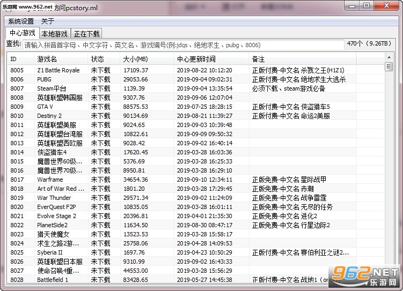Switch to the 本地游戏 tab
The image size is (403, 291).
(55, 34)
